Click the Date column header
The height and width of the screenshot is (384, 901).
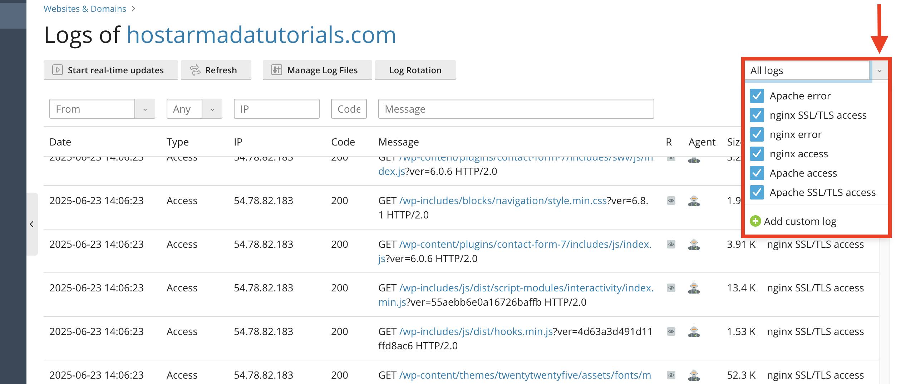(60, 142)
